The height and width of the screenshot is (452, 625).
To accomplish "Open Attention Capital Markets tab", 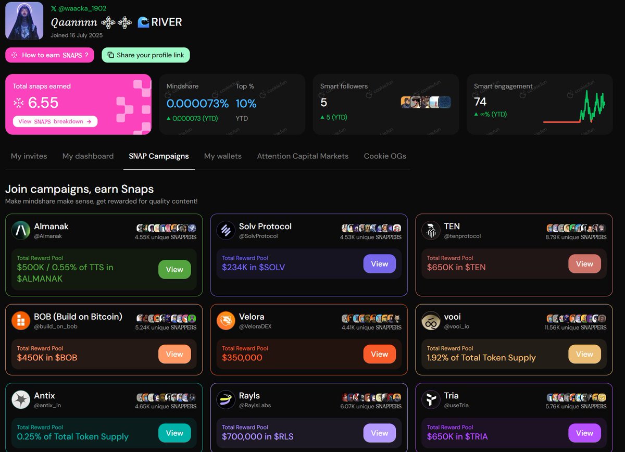I will (x=303, y=156).
